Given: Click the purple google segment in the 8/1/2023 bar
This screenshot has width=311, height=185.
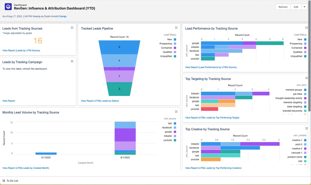Looking at the screenshot, I should (125, 135).
